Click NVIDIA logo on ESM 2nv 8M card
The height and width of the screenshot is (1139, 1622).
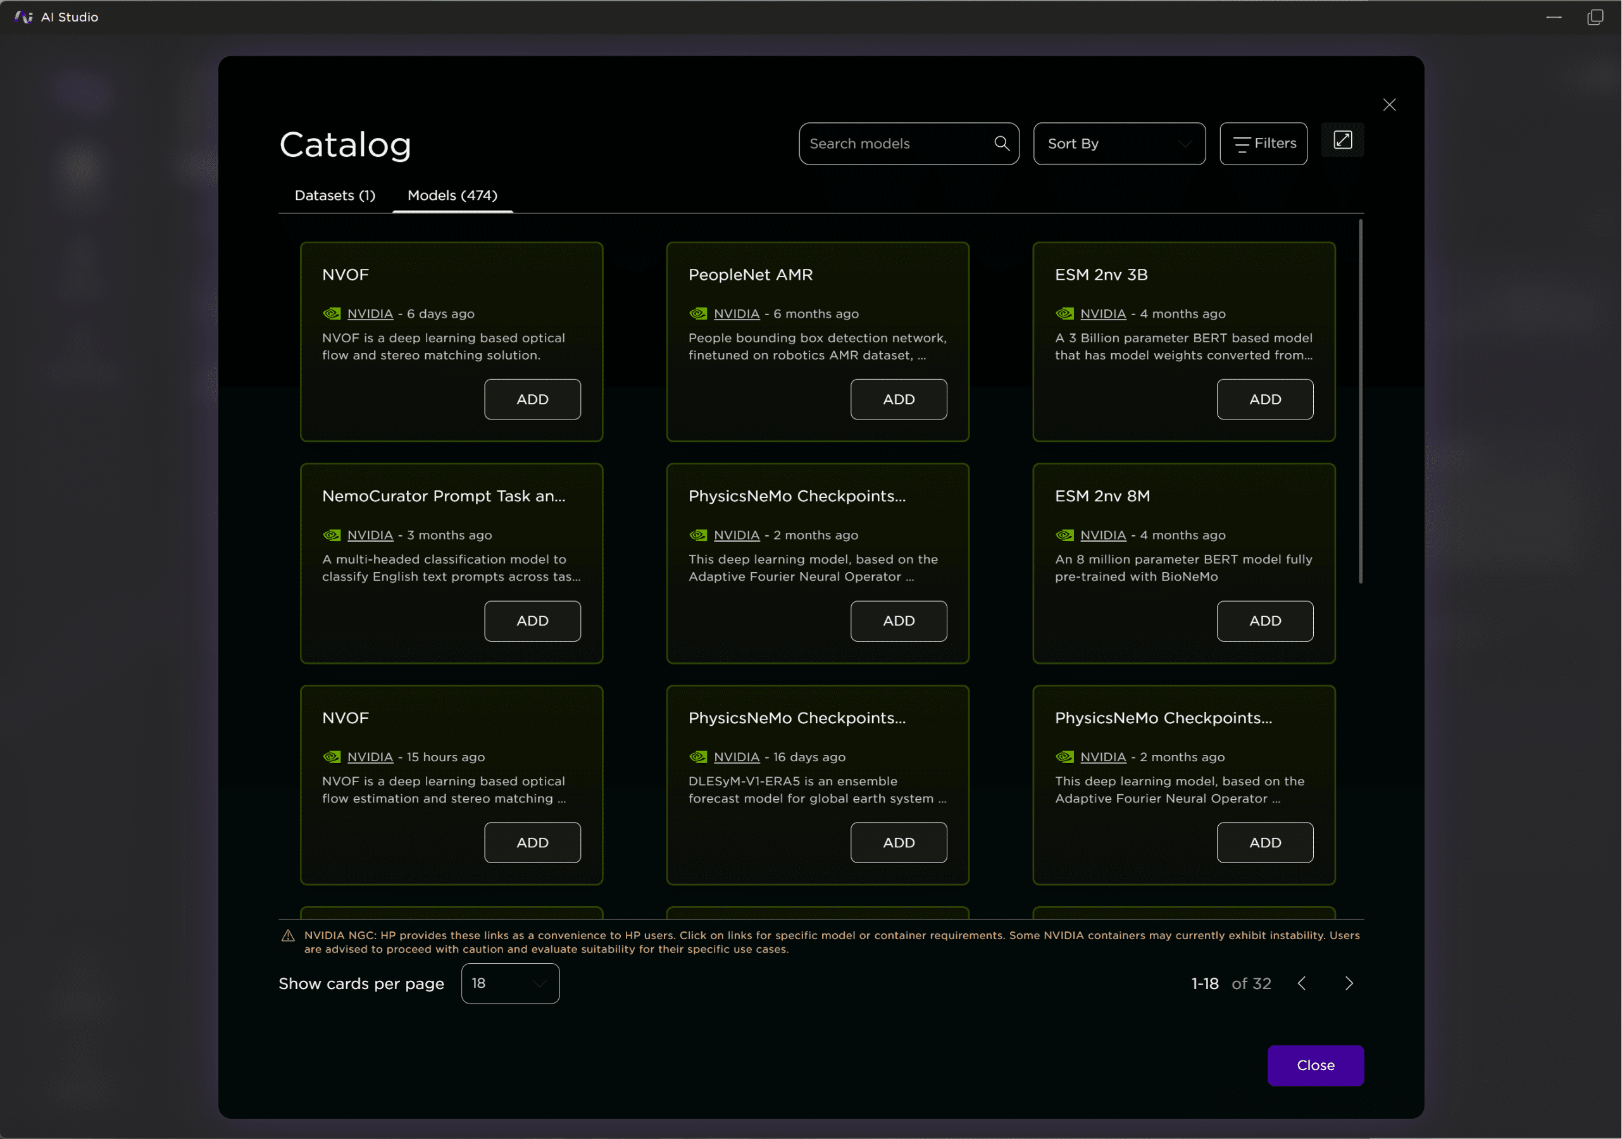point(1064,535)
